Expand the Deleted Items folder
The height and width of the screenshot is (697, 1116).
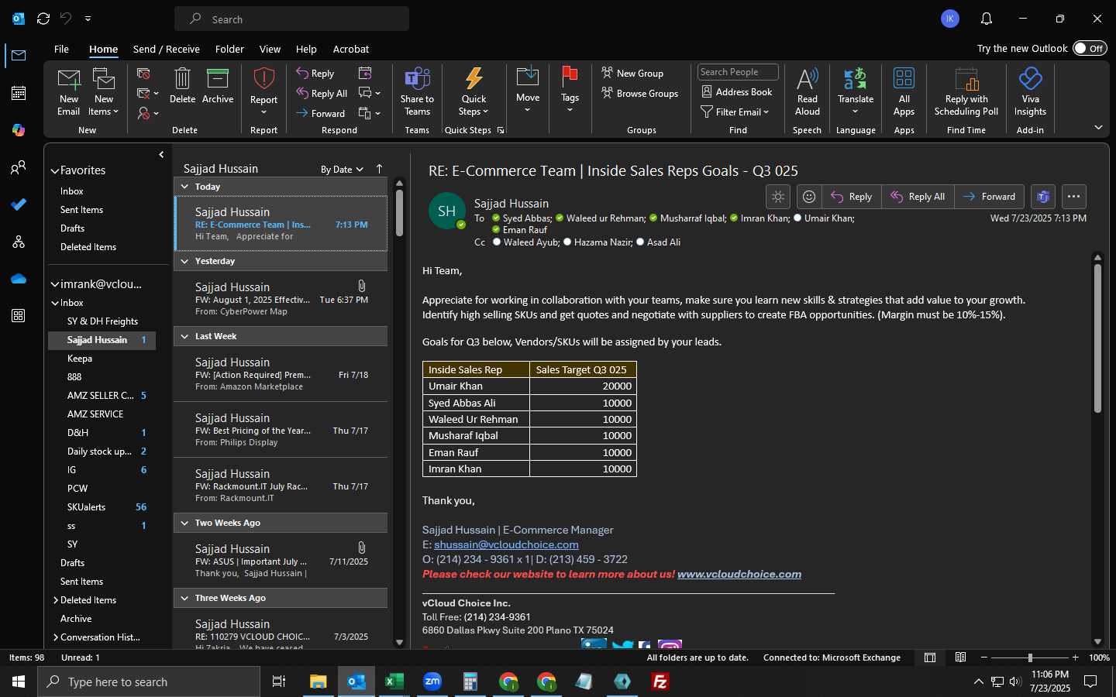[56, 600]
